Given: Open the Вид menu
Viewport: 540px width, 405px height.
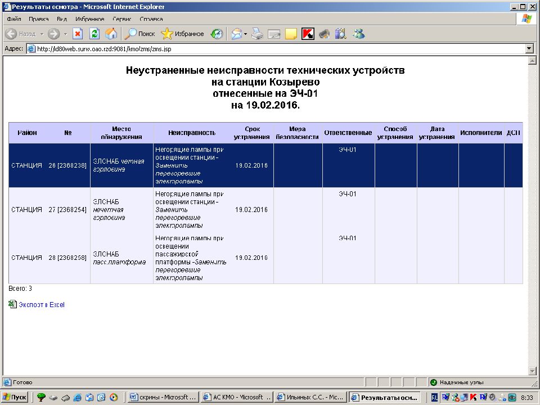Looking at the screenshot, I should point(62,19).
